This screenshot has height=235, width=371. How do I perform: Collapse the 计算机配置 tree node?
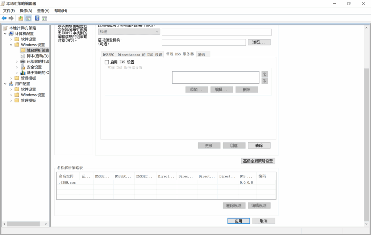coord(5,34)
